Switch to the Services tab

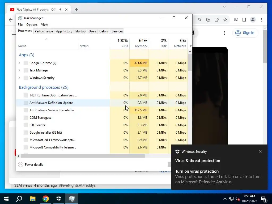click(x=117, y=31)
